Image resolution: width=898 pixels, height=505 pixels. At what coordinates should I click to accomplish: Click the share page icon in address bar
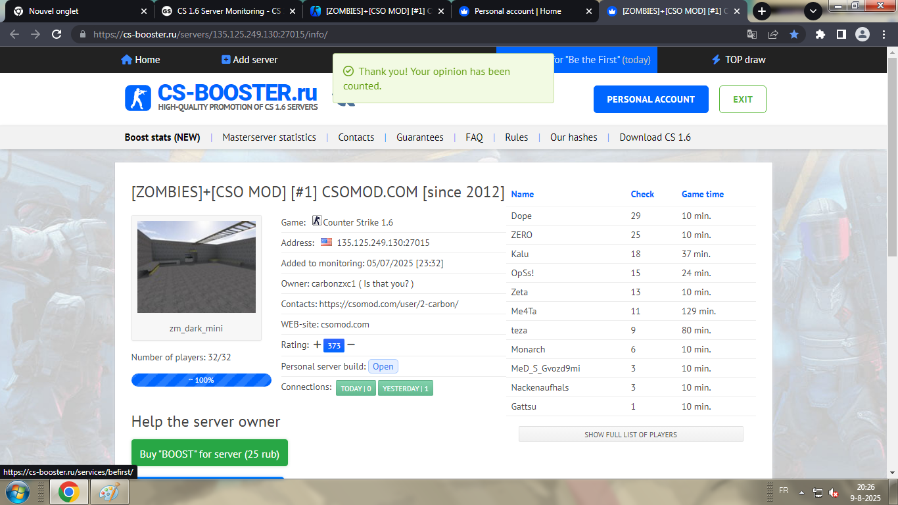(773, 34)
